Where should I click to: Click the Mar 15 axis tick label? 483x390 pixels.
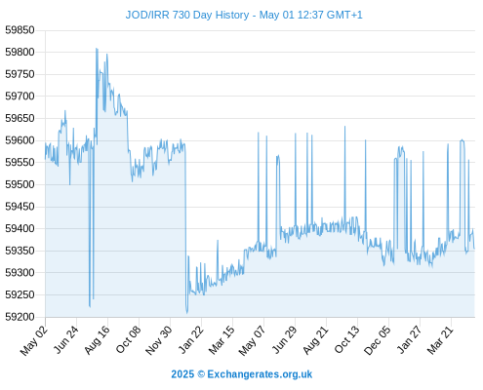pos(221,340)
